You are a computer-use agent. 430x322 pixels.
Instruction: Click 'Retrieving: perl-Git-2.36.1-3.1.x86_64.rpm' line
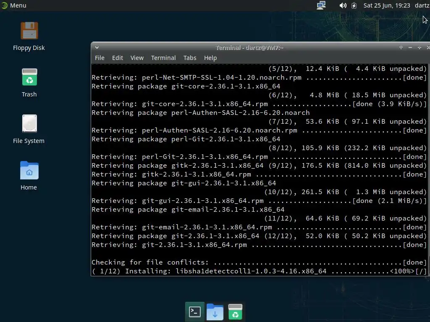coord(259,157)
